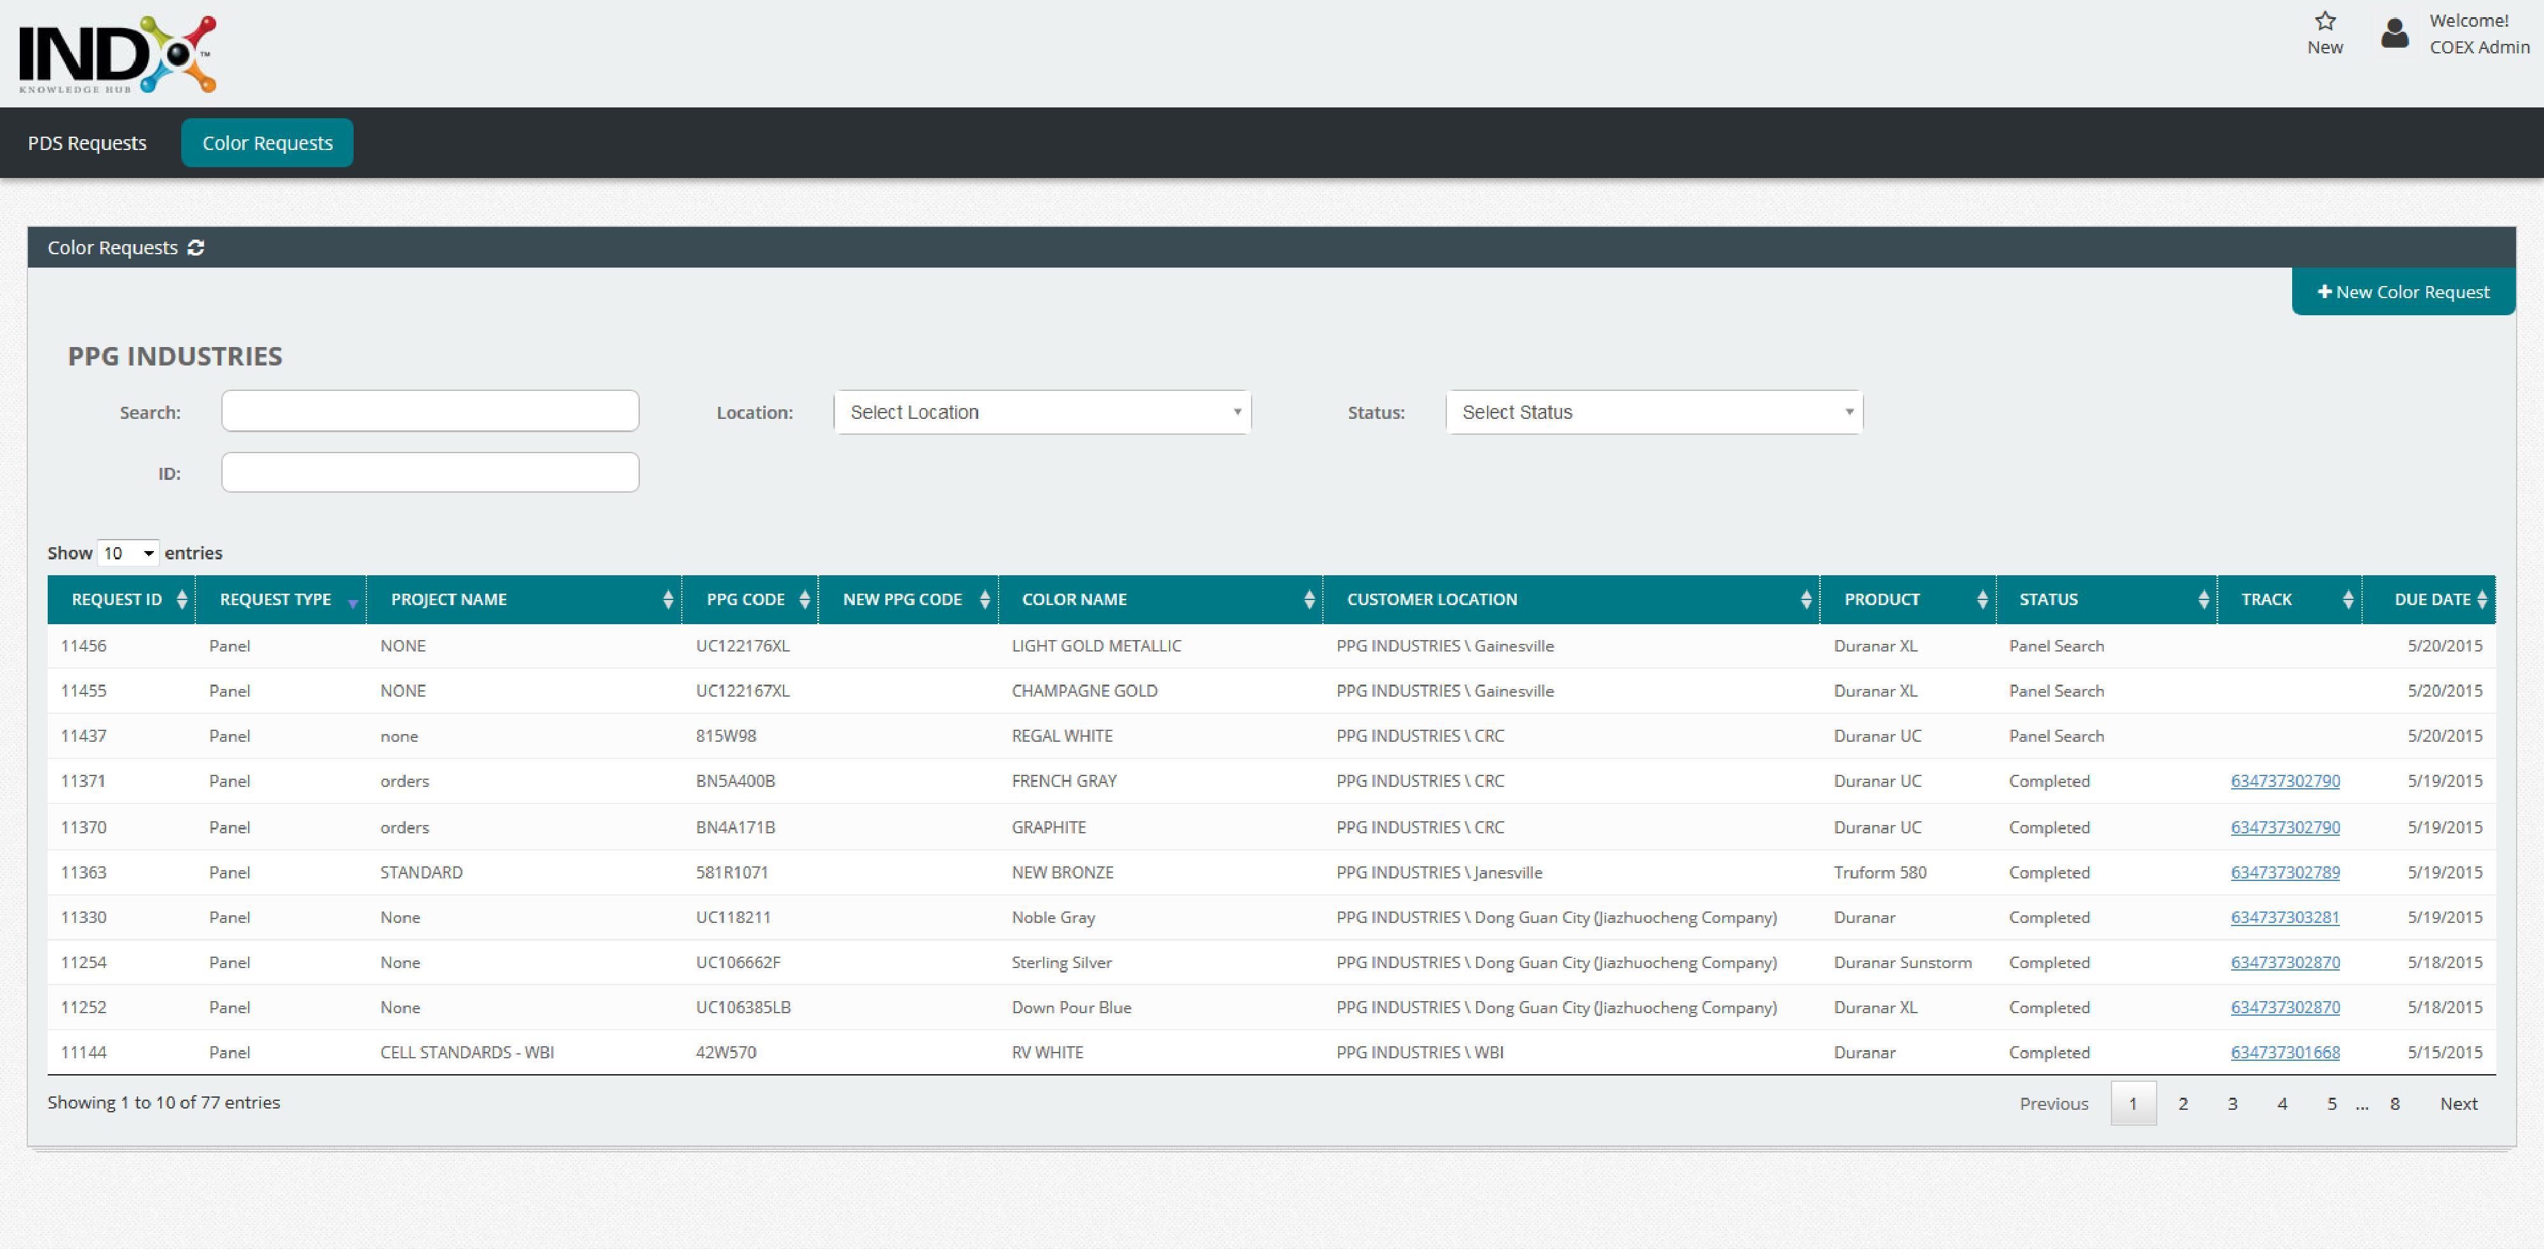2544x1249 pixels.
Task: Open tracking link 634737303281
Action: tap(2285, 917)
